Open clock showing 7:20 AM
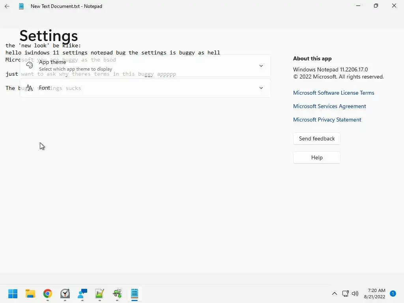This screenshot has width=404, height=303. [375, 294]
